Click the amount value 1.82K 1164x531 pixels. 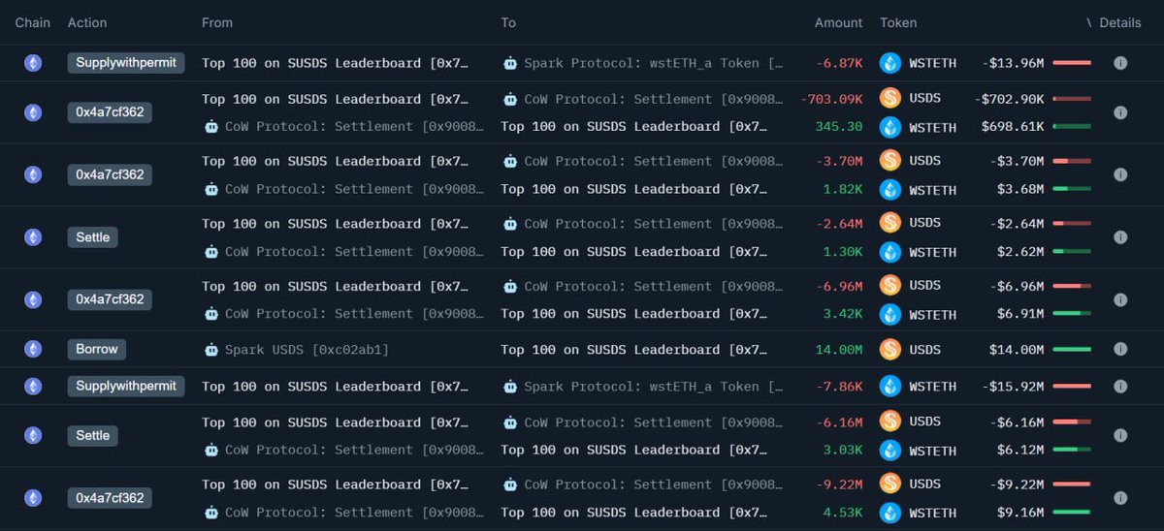pos(843,189)
